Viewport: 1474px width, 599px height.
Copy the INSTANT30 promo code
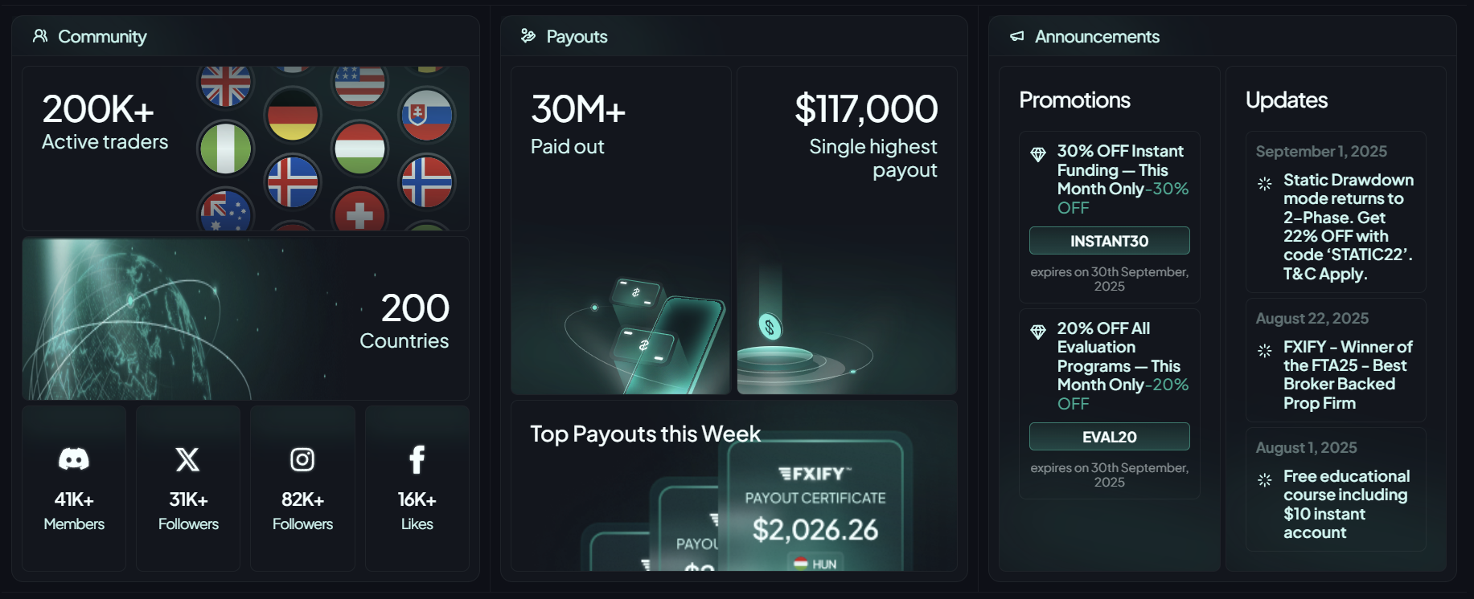[1109, 241]
